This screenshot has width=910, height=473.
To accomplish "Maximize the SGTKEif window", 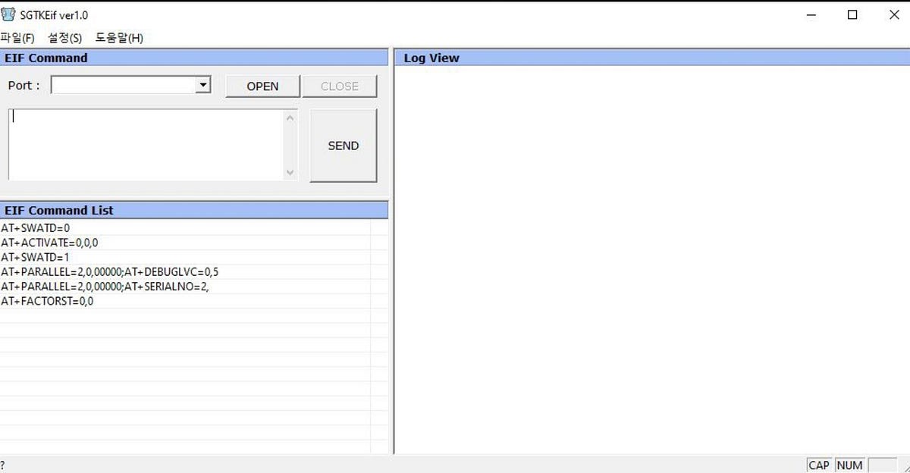I will tap(852, 15).
